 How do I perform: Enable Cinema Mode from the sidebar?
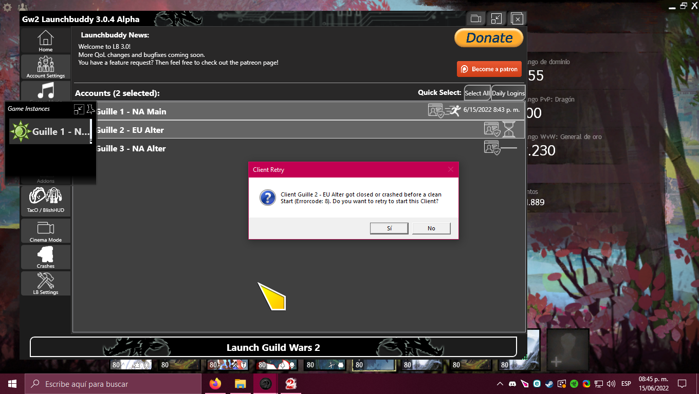pos(45,230)
